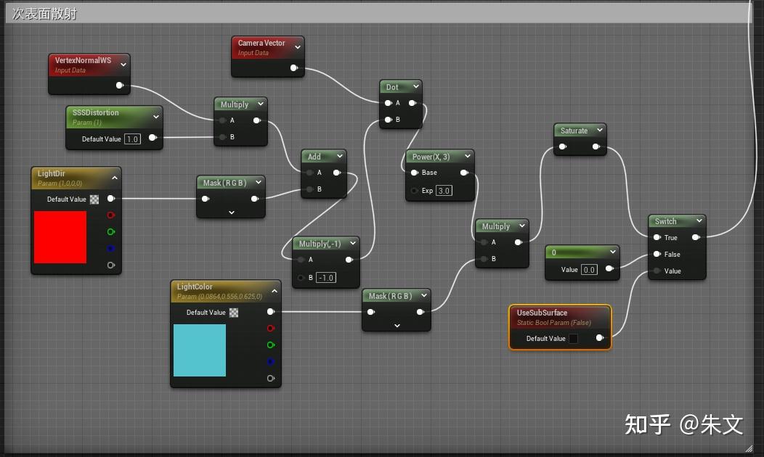Click the Multiply(,-1) B value field

(x=326, y=277)
